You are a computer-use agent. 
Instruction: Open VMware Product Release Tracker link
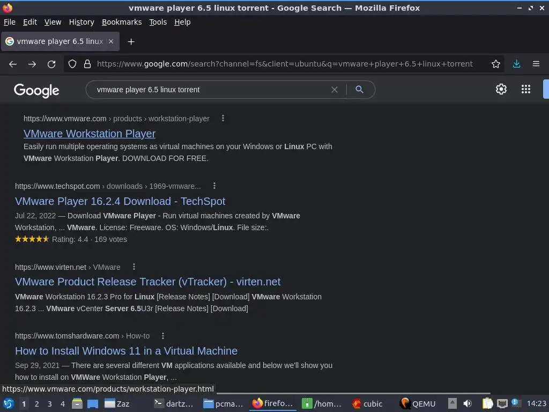(148, 282)
